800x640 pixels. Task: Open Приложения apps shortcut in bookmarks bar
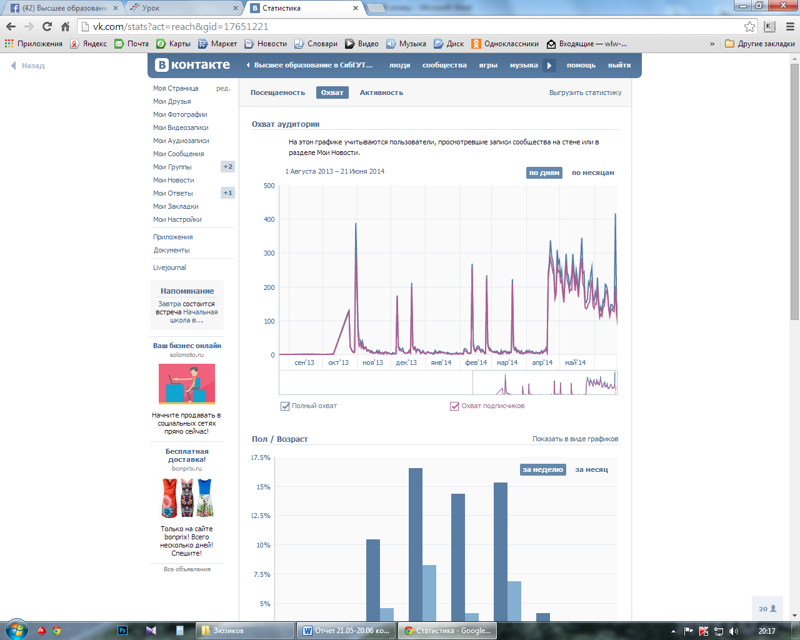click(33, 44)
